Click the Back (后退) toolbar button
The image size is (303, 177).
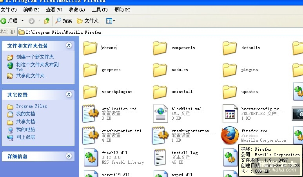pyautogui.click(x=9, y=21)
